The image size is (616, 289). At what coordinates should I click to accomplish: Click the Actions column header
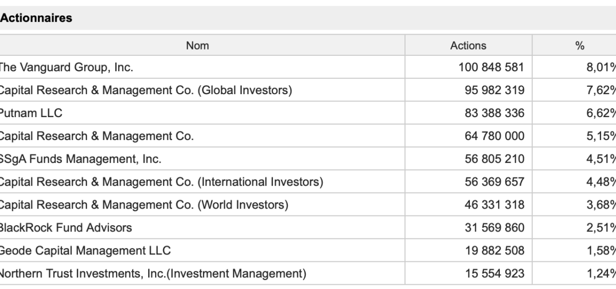tap(468, 45)
